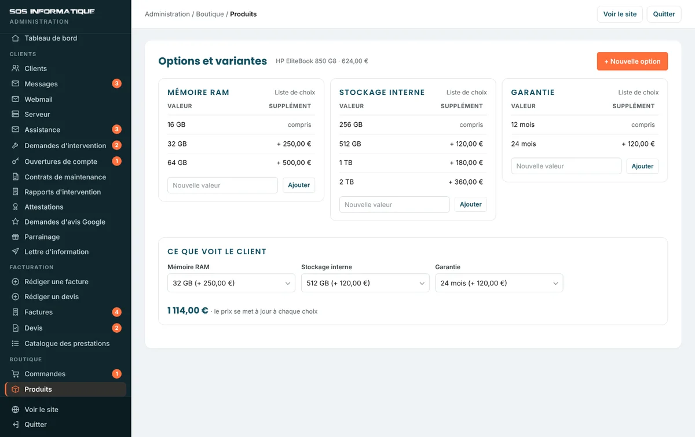
Task: Click the Messages envelope icon
Action: pyautogui.click(x=16, y=84)
